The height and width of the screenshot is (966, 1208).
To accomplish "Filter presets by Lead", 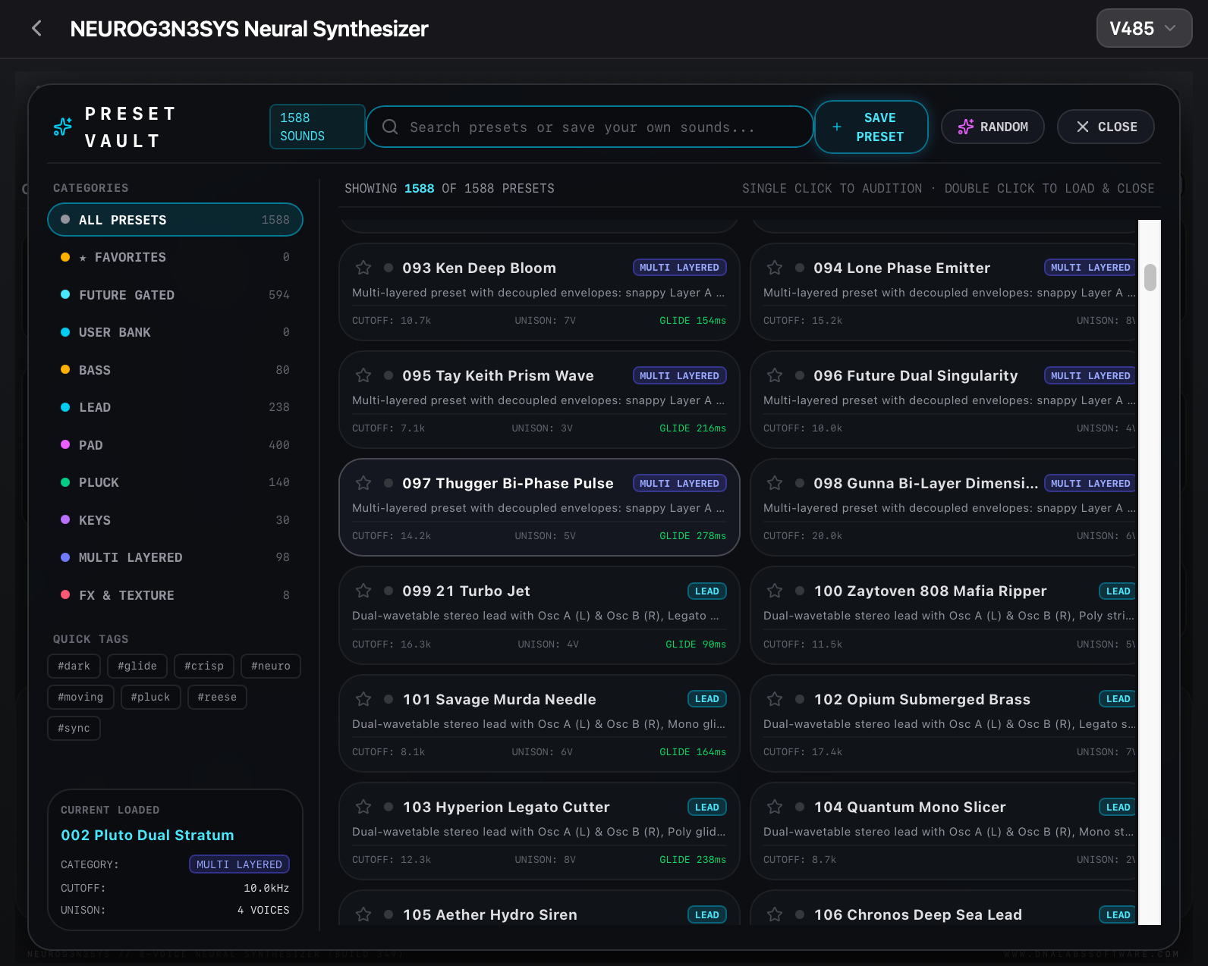I will (x=175, y=407).
